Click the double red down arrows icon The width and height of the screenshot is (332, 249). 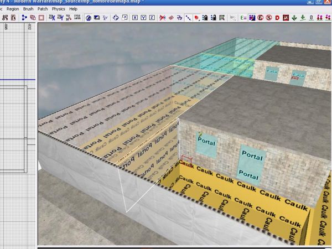(x=320, y=18)
